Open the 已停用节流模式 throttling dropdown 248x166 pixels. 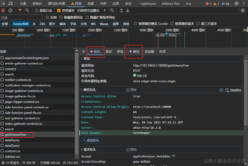pos(92,10)
